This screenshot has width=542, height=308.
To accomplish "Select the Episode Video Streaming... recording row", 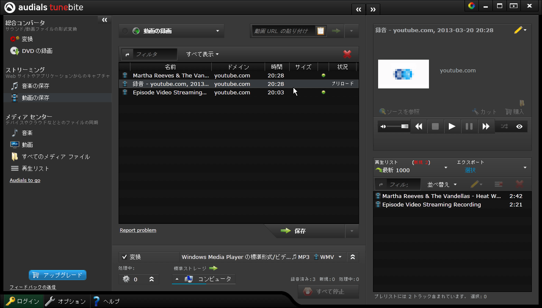I will pyautogui.click(x=239, y=92).
